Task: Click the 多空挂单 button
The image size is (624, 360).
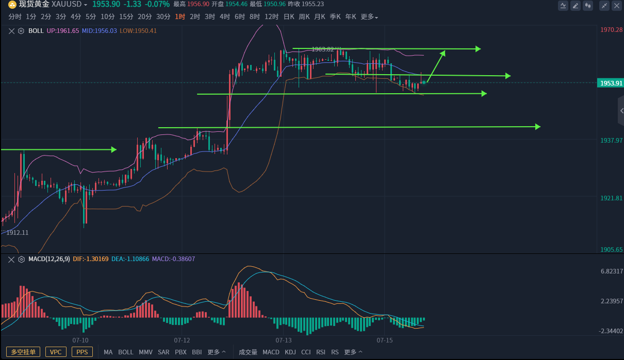Action: pyautogui.click(x=23, y=352)
